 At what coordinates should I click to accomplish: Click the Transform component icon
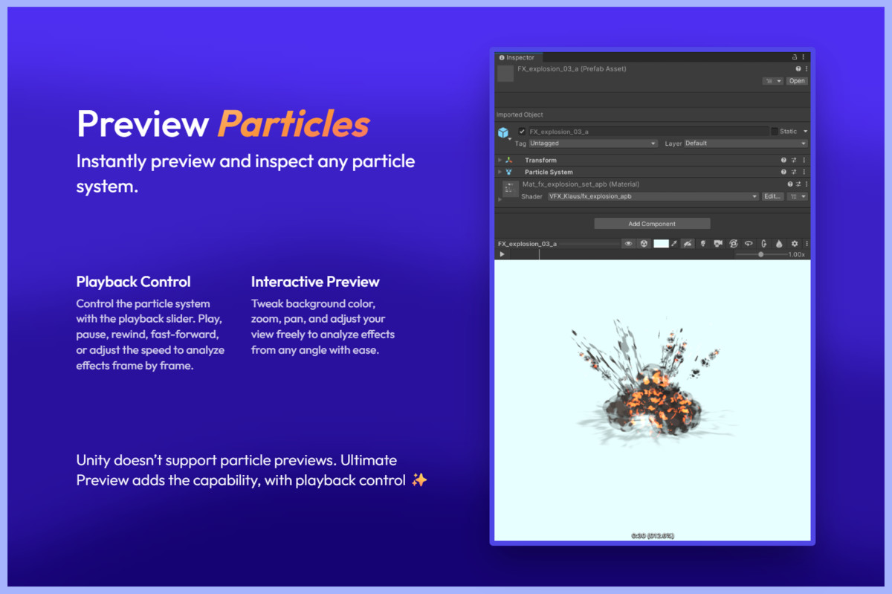tap(508, 160)
